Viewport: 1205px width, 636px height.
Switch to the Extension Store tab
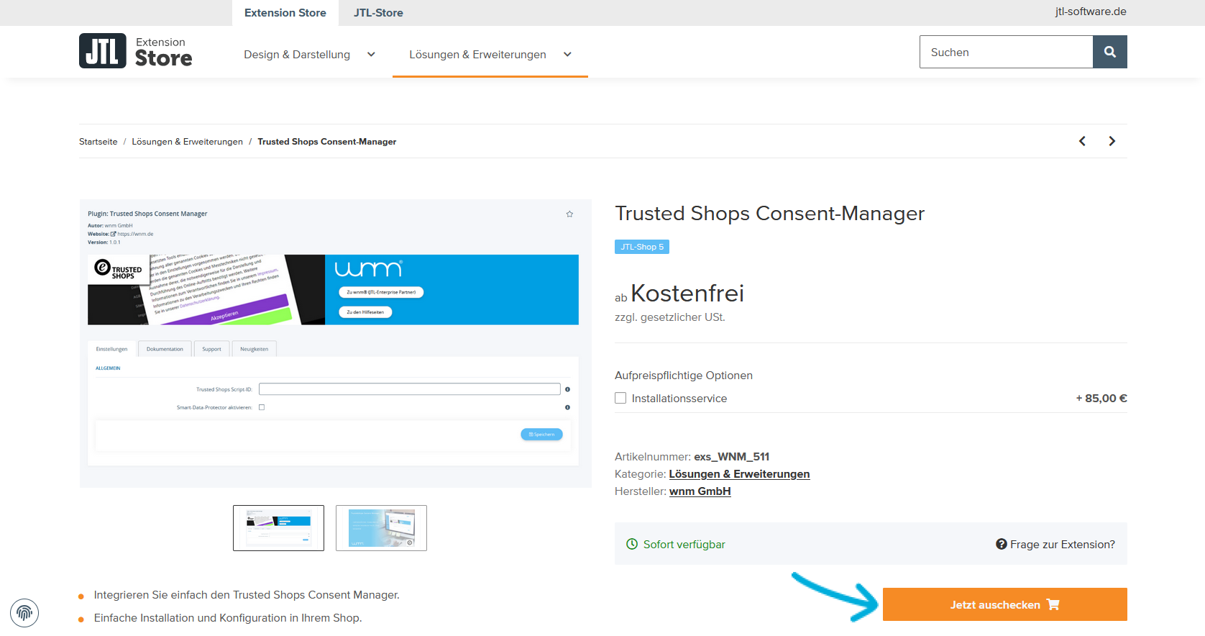tap(285, 13)
